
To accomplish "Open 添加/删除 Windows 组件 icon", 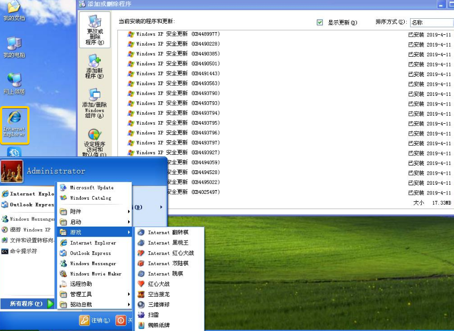I will [x=94, y=103].
